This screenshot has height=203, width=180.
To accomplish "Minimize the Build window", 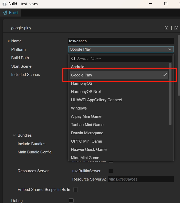I will tap(151, 4).
